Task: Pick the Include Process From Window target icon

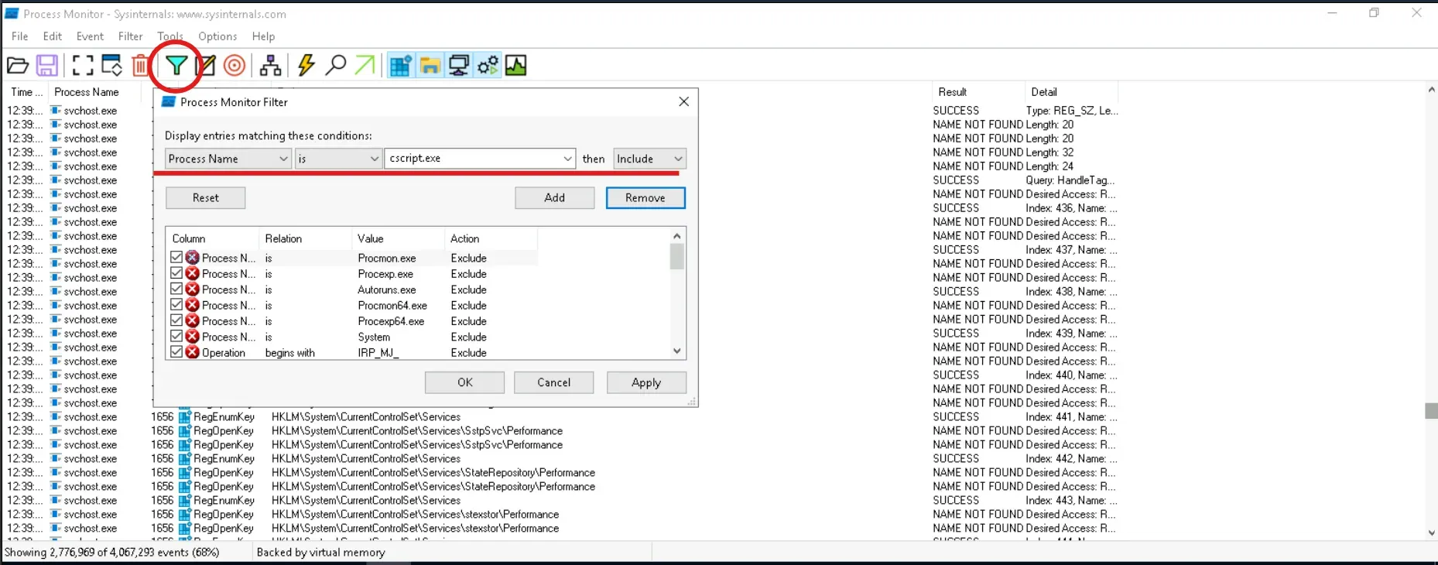Action: (235, 66)
